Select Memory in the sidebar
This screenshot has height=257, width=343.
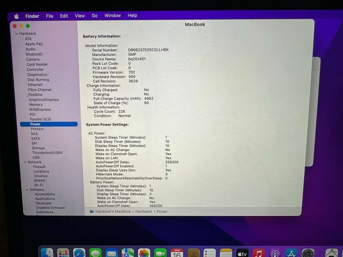pyautogui.click(x=36, y=105)
